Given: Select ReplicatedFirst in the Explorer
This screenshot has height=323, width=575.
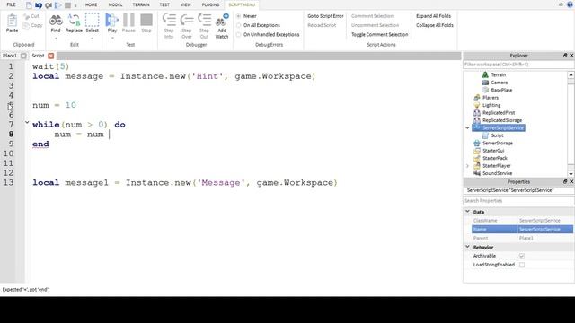Looking at the screenshot, I should pyautogui.click(x=499, y=113).
